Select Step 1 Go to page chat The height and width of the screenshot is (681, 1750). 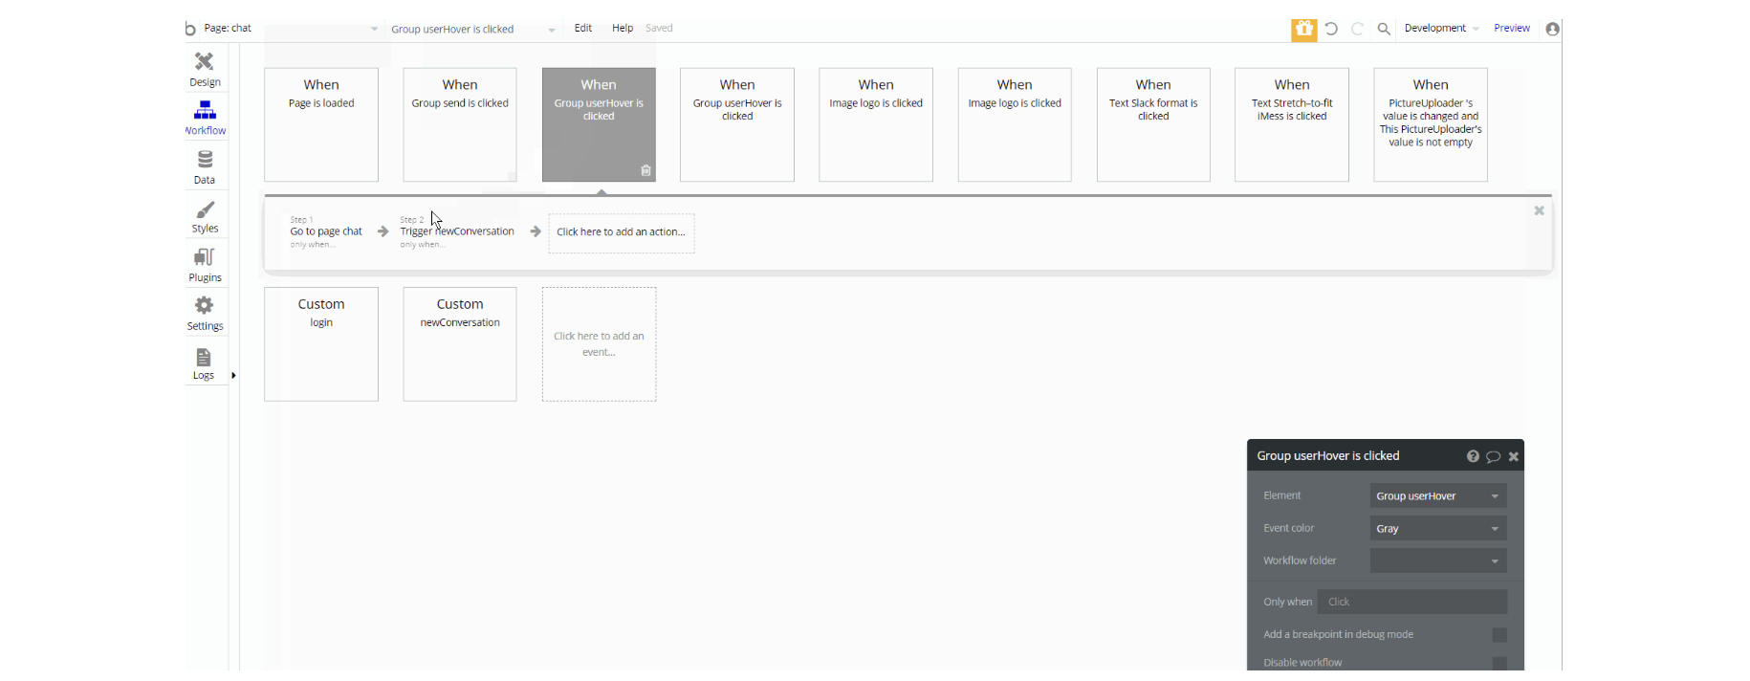point(326,232)
